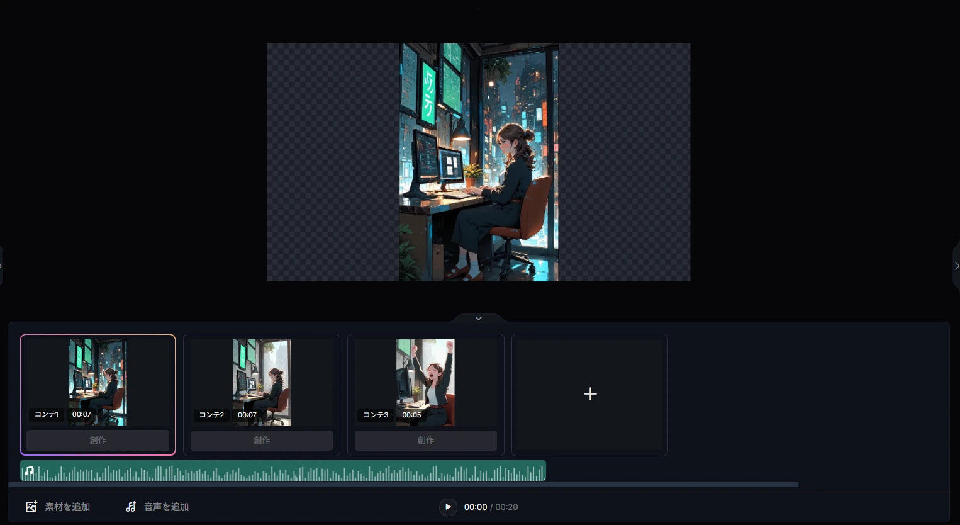The height and width of the screenshot is (525, 960).
Task: Collapse the timeline panel with the down chevron
Action: pos(479,319)
